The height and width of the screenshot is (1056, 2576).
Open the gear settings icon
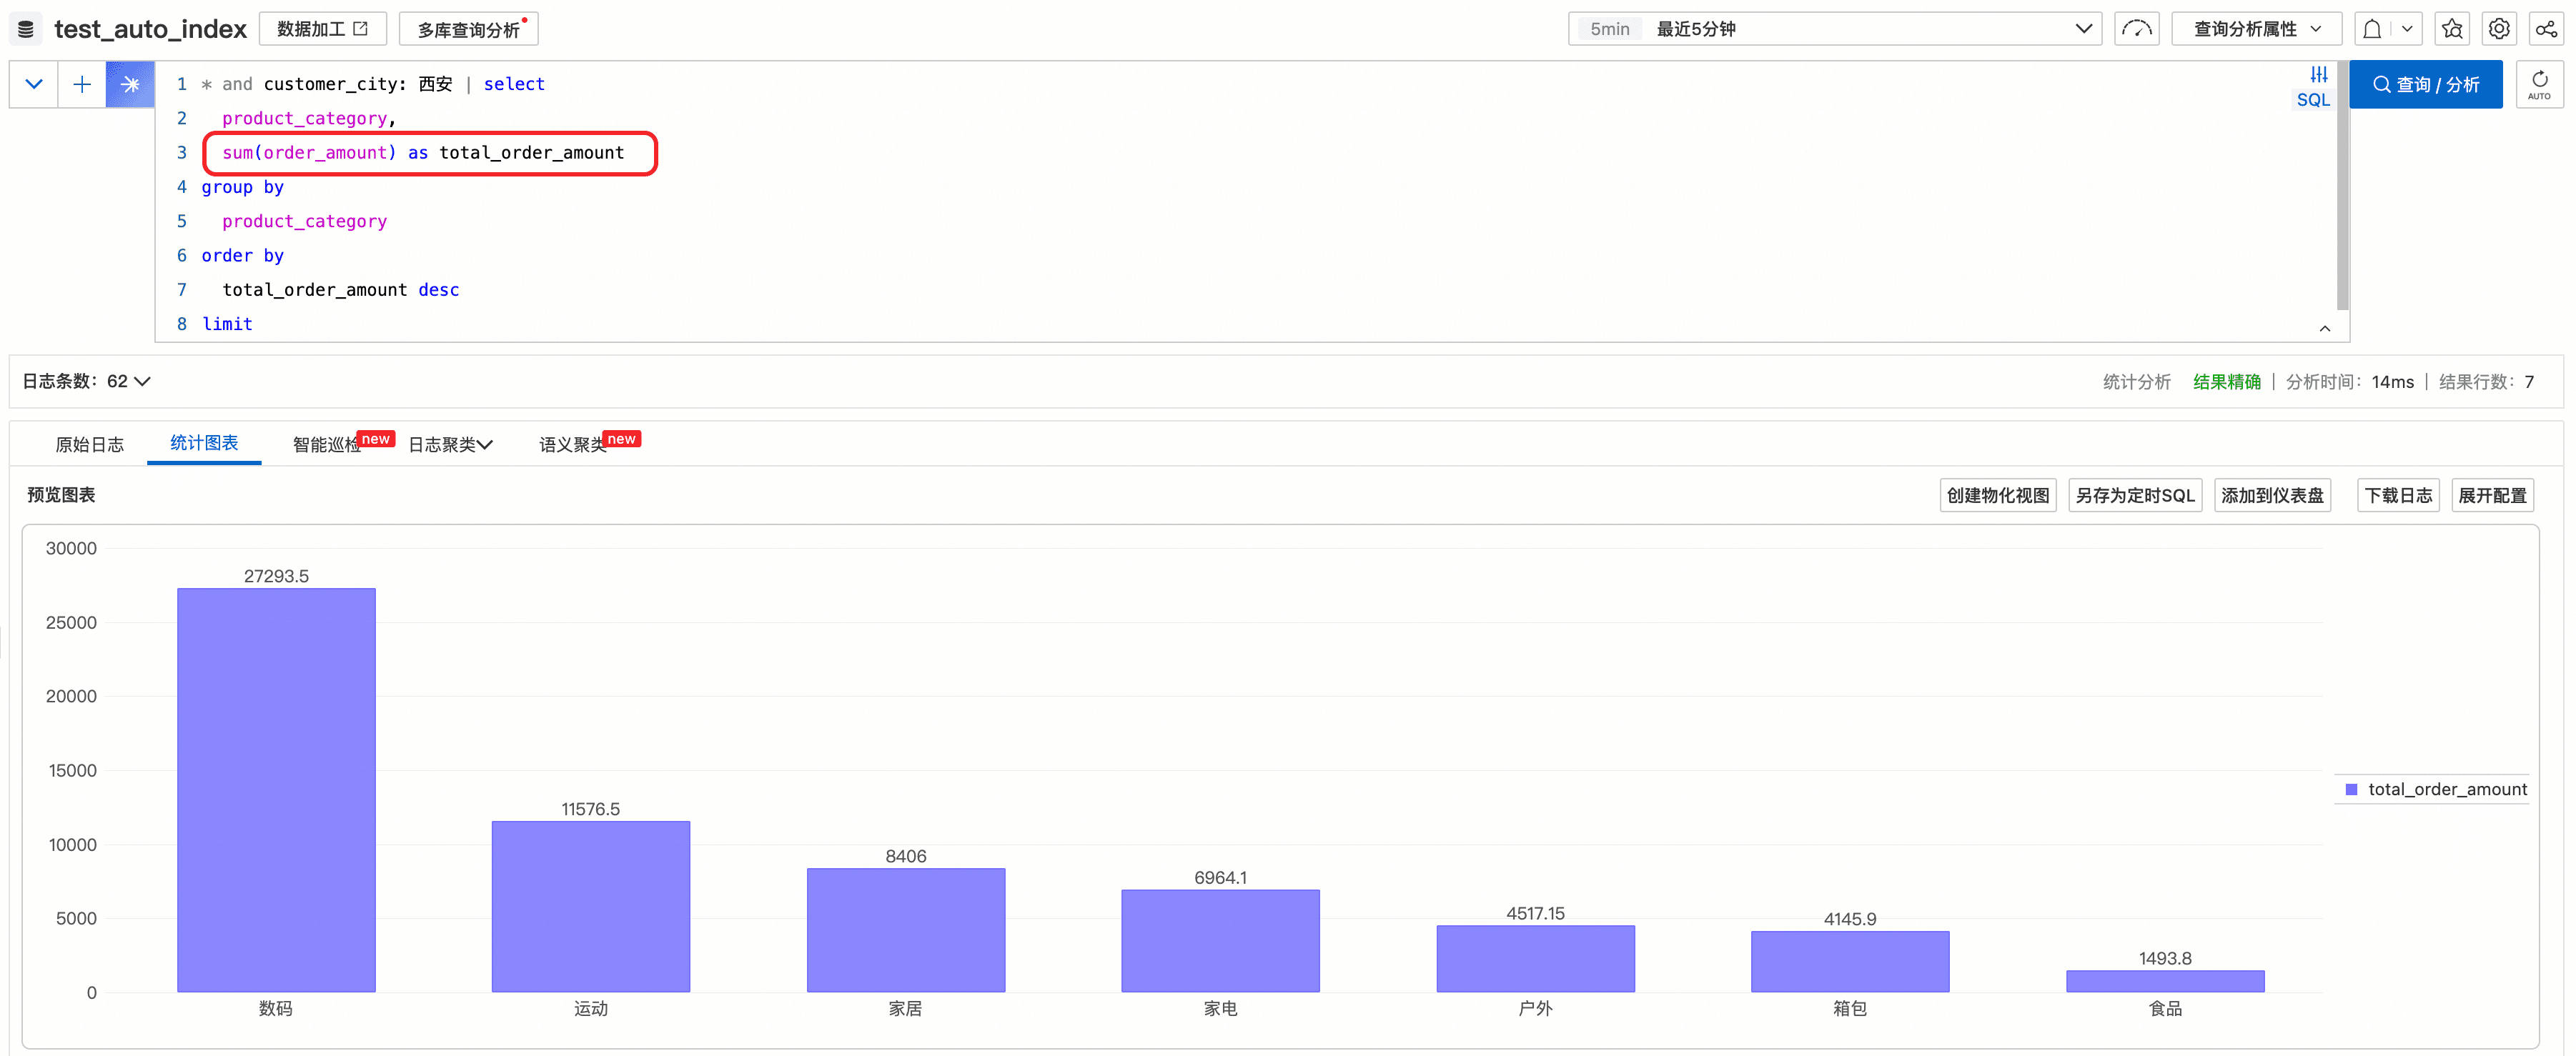(x=2499, y=29)
